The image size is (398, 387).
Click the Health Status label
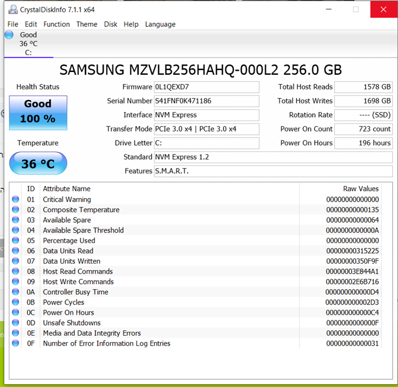[38, 87]
